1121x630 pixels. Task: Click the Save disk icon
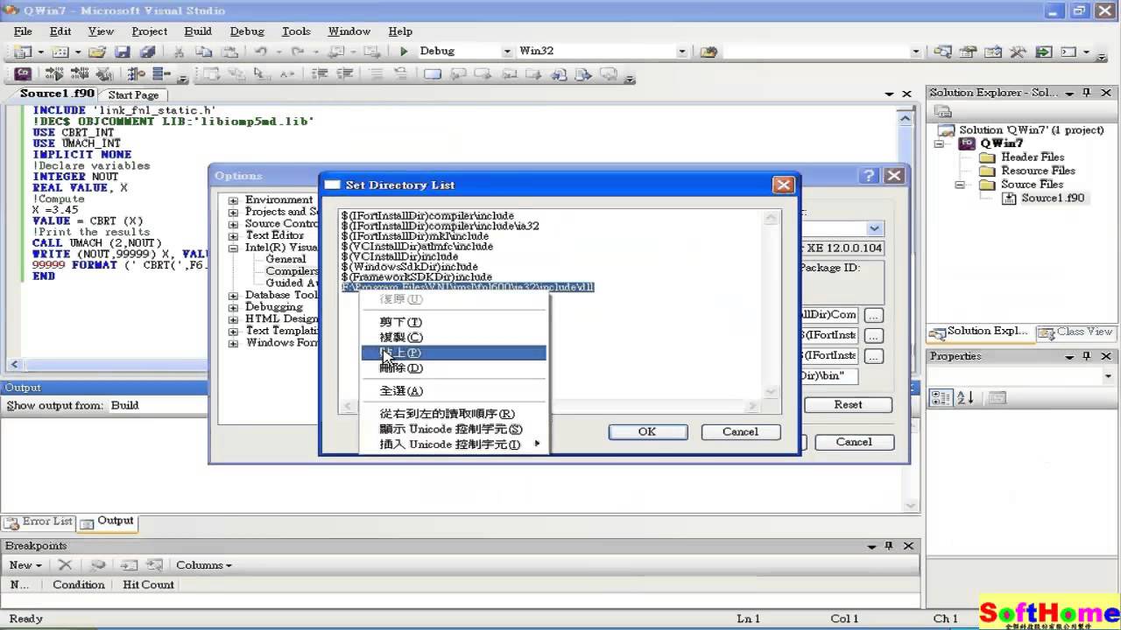(x=123, y=52)
